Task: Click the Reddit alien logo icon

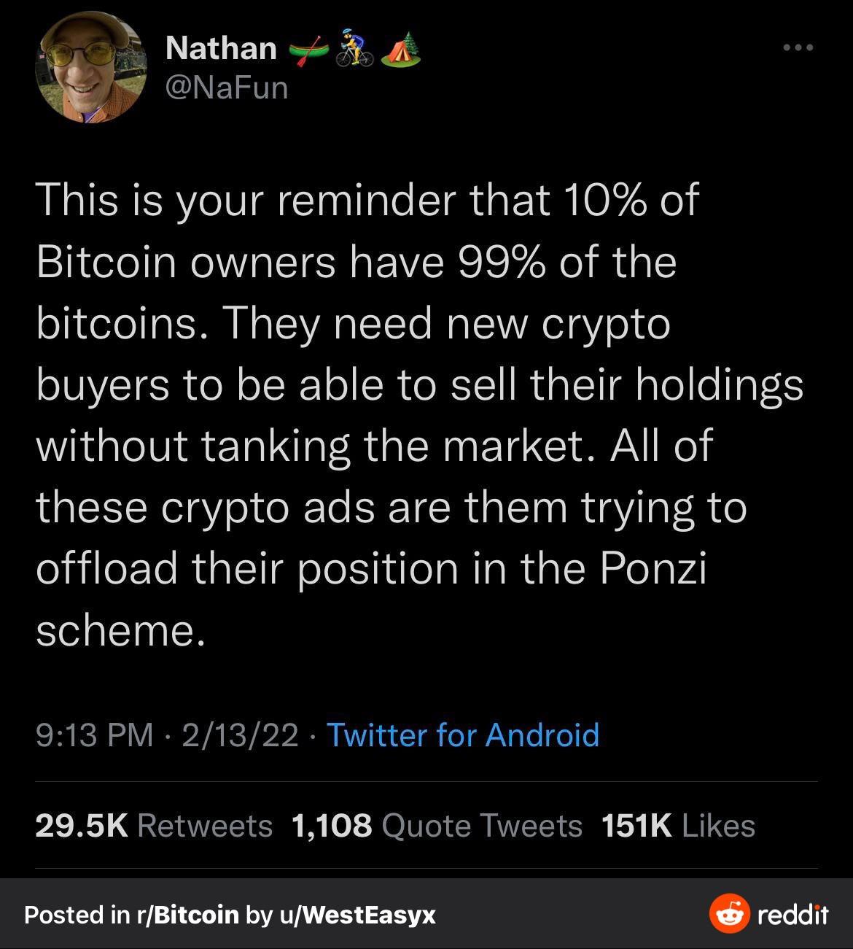Action: 729,913
